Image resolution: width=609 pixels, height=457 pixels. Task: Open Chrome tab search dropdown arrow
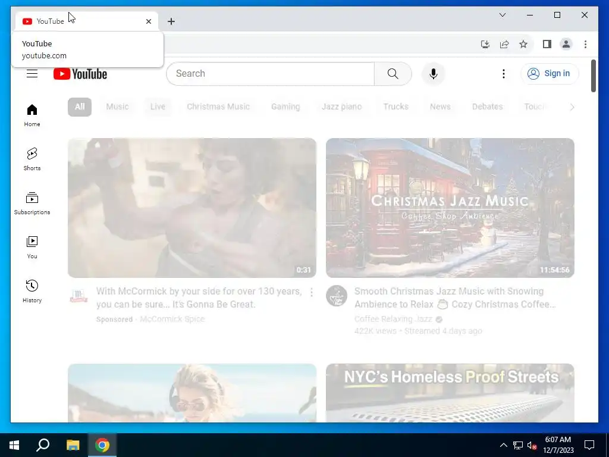coord(502,15)
